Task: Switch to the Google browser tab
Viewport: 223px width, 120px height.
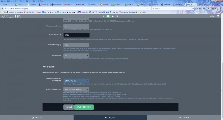Action: click(x=93, y=5)
